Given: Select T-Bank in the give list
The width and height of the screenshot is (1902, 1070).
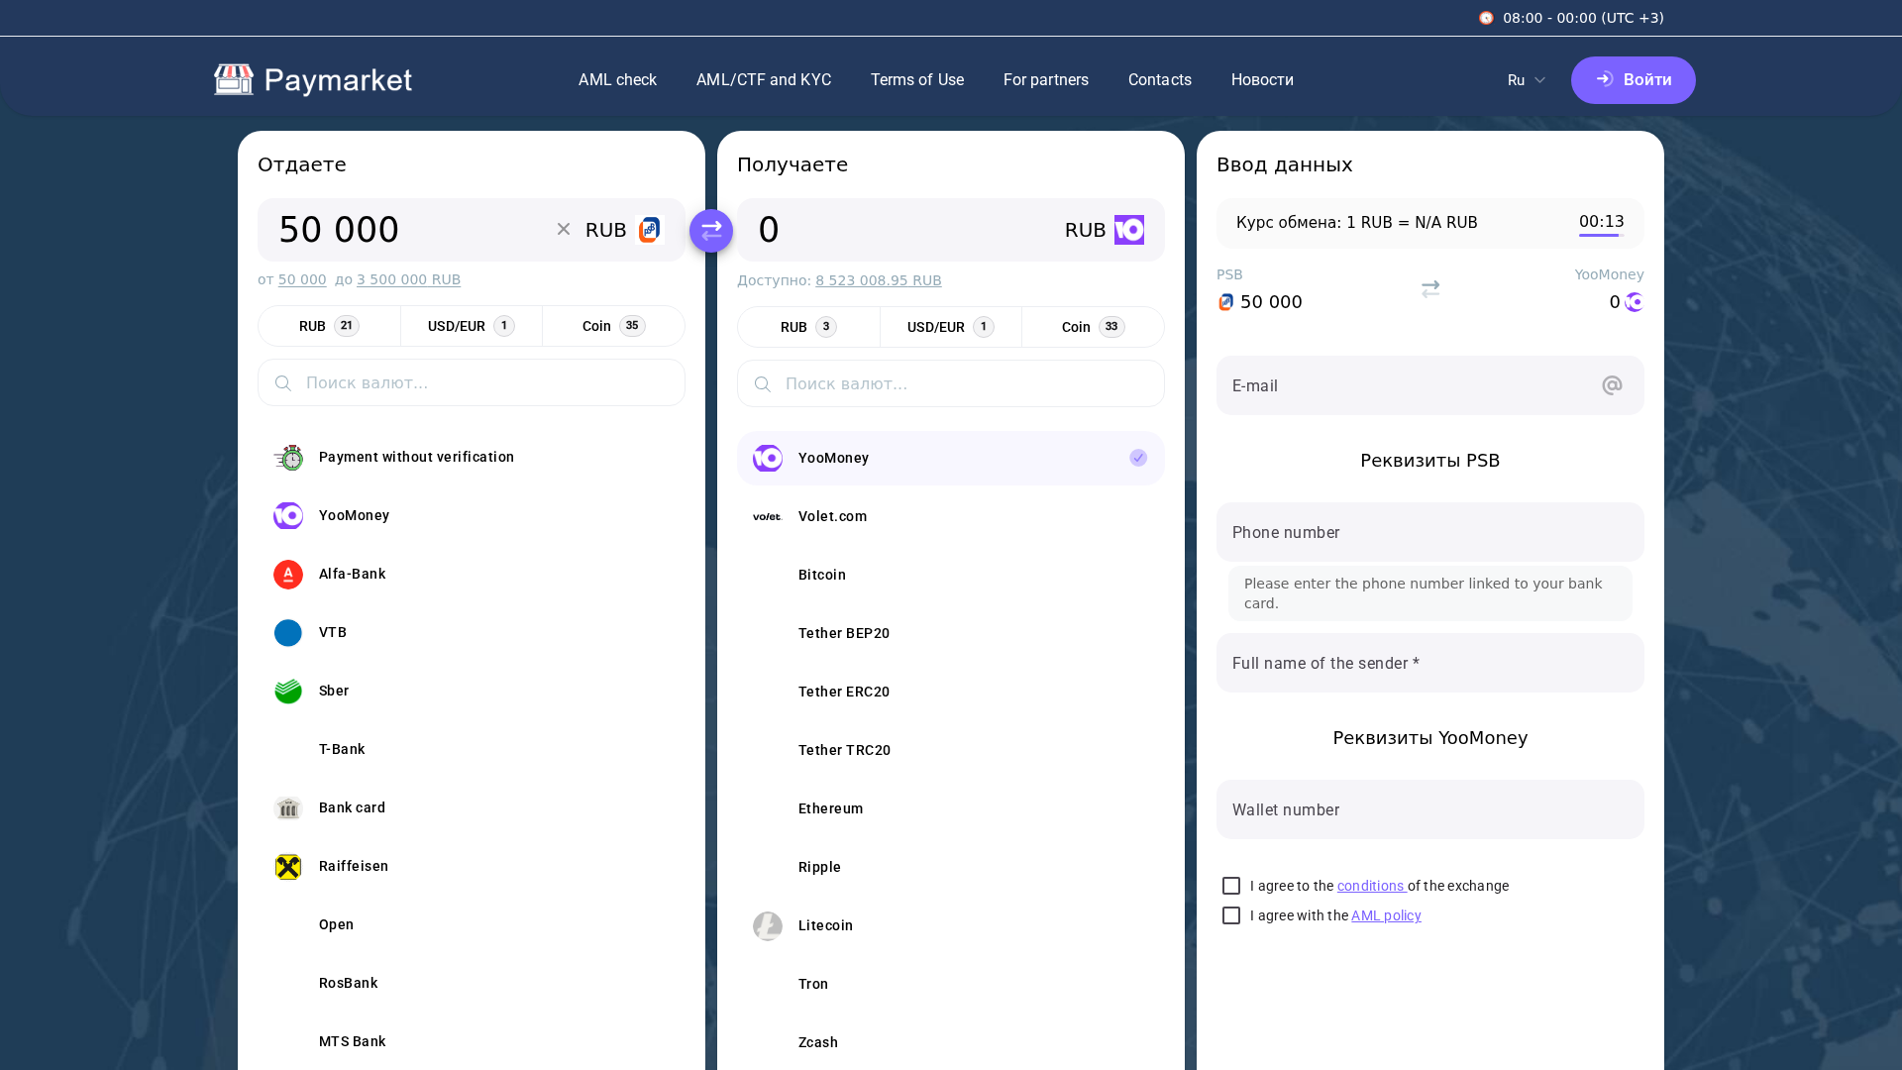Looking at the screenshot, I should (x=472, y=750).
